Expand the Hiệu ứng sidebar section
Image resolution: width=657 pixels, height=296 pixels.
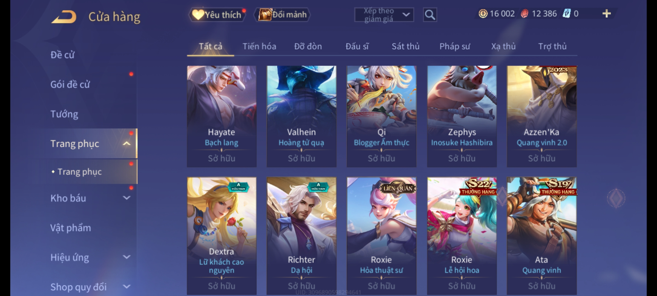126,257
